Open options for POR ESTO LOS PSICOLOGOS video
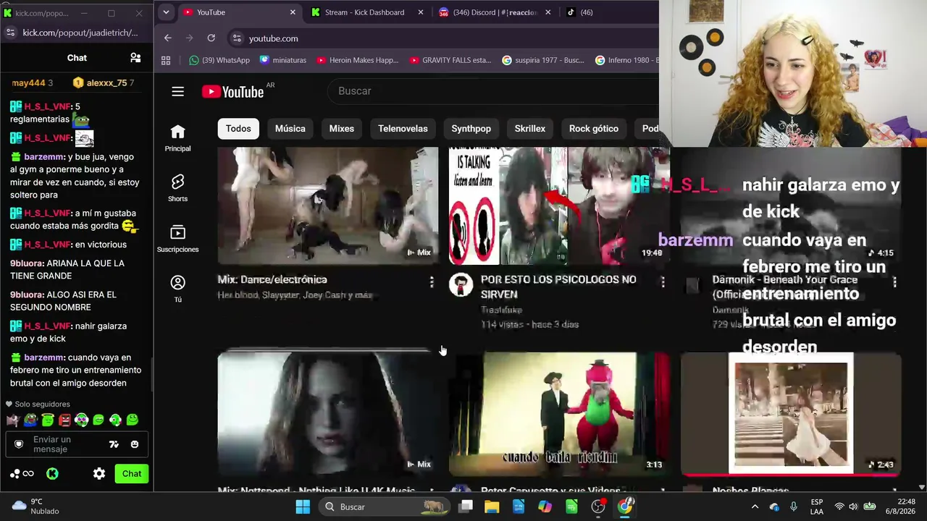The image size is (927, 521). [x=663, y=281]
